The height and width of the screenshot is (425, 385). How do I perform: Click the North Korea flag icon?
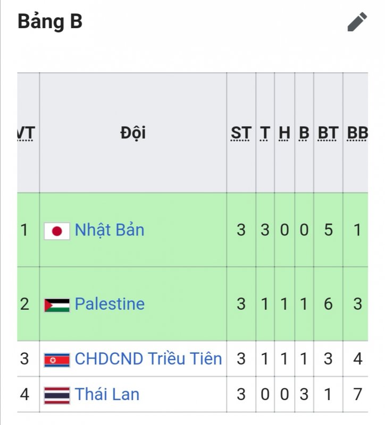point(57,360)
